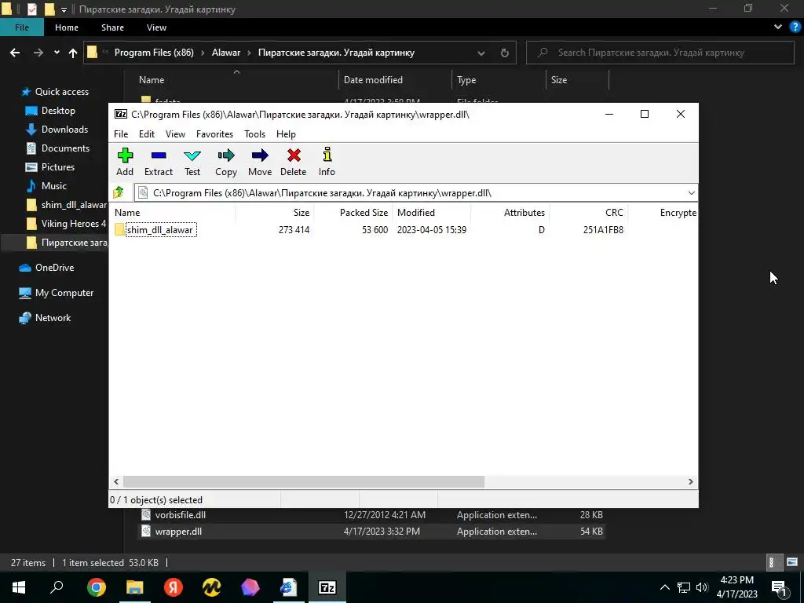Viewport: 804px width, 603px height.
Task: Click the red Delete icon in 7-Zip
Action: point(294,162)
